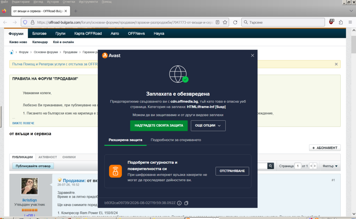This screenshot has height=219, width=356.
Task: Open the uBlock shield extension icon
Action: (x=331, y=22)
